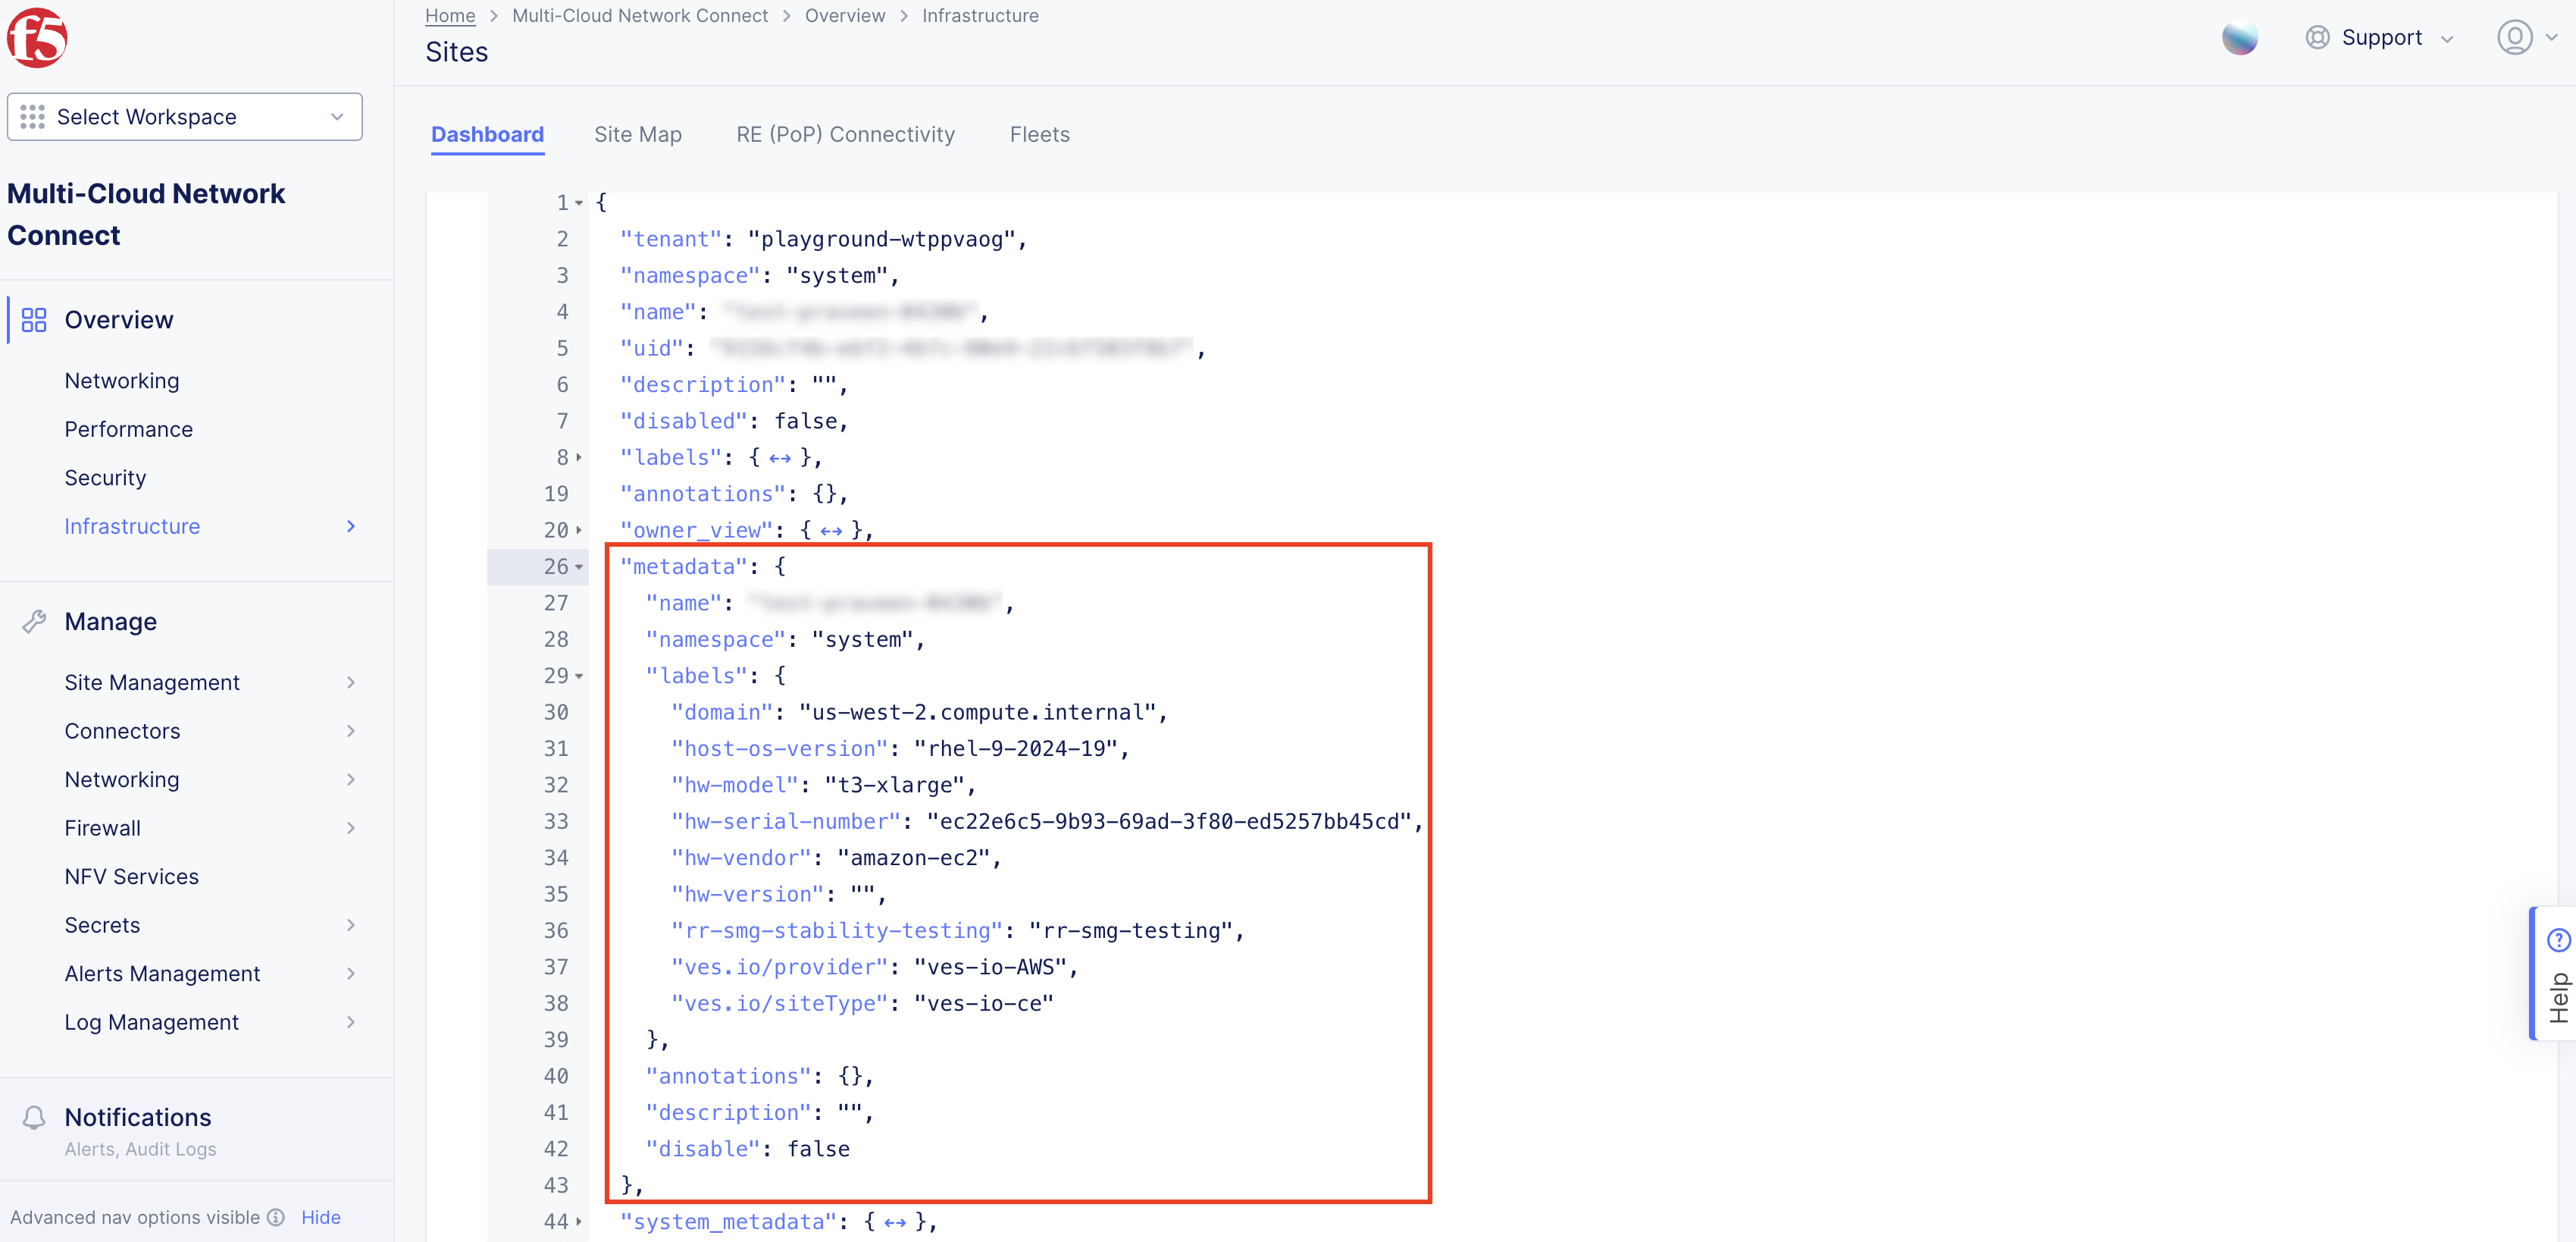Click the Overview dashboard grid icon
Screen dimensions: 2576x1242
coord(33,319)
